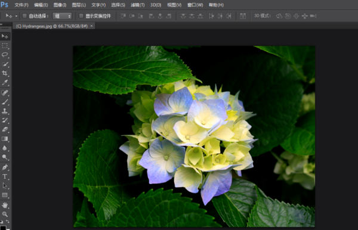Click the distribute left edges icon

[211, 16]
